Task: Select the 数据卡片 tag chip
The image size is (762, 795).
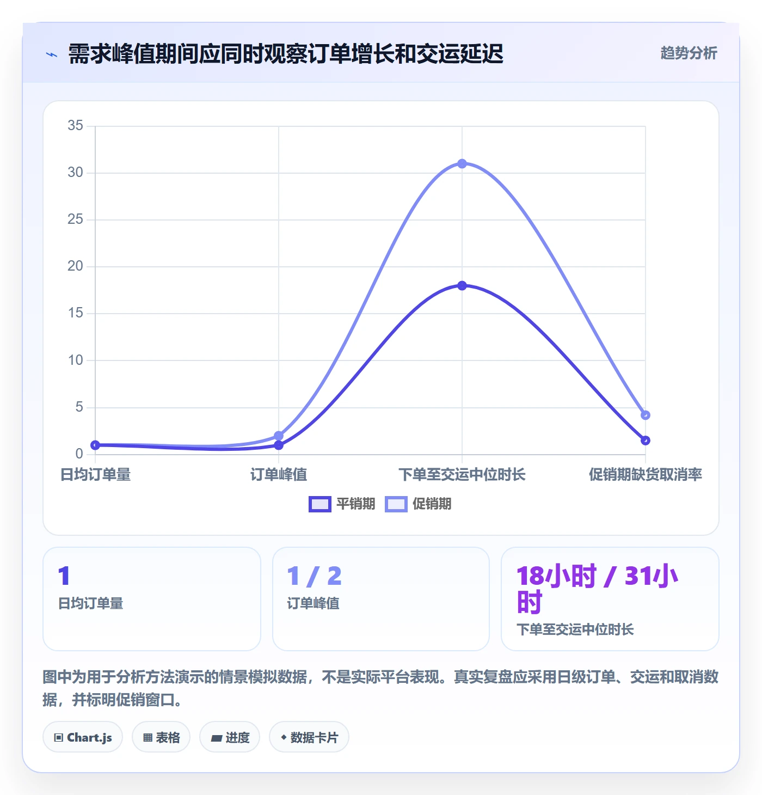Action: 309,737
